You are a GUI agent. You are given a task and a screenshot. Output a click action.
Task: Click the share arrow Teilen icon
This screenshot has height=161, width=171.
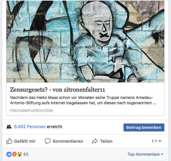tap(95, 141)
